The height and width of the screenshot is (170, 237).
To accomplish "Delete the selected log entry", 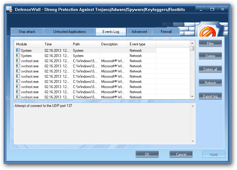I will tap(210, 56).
